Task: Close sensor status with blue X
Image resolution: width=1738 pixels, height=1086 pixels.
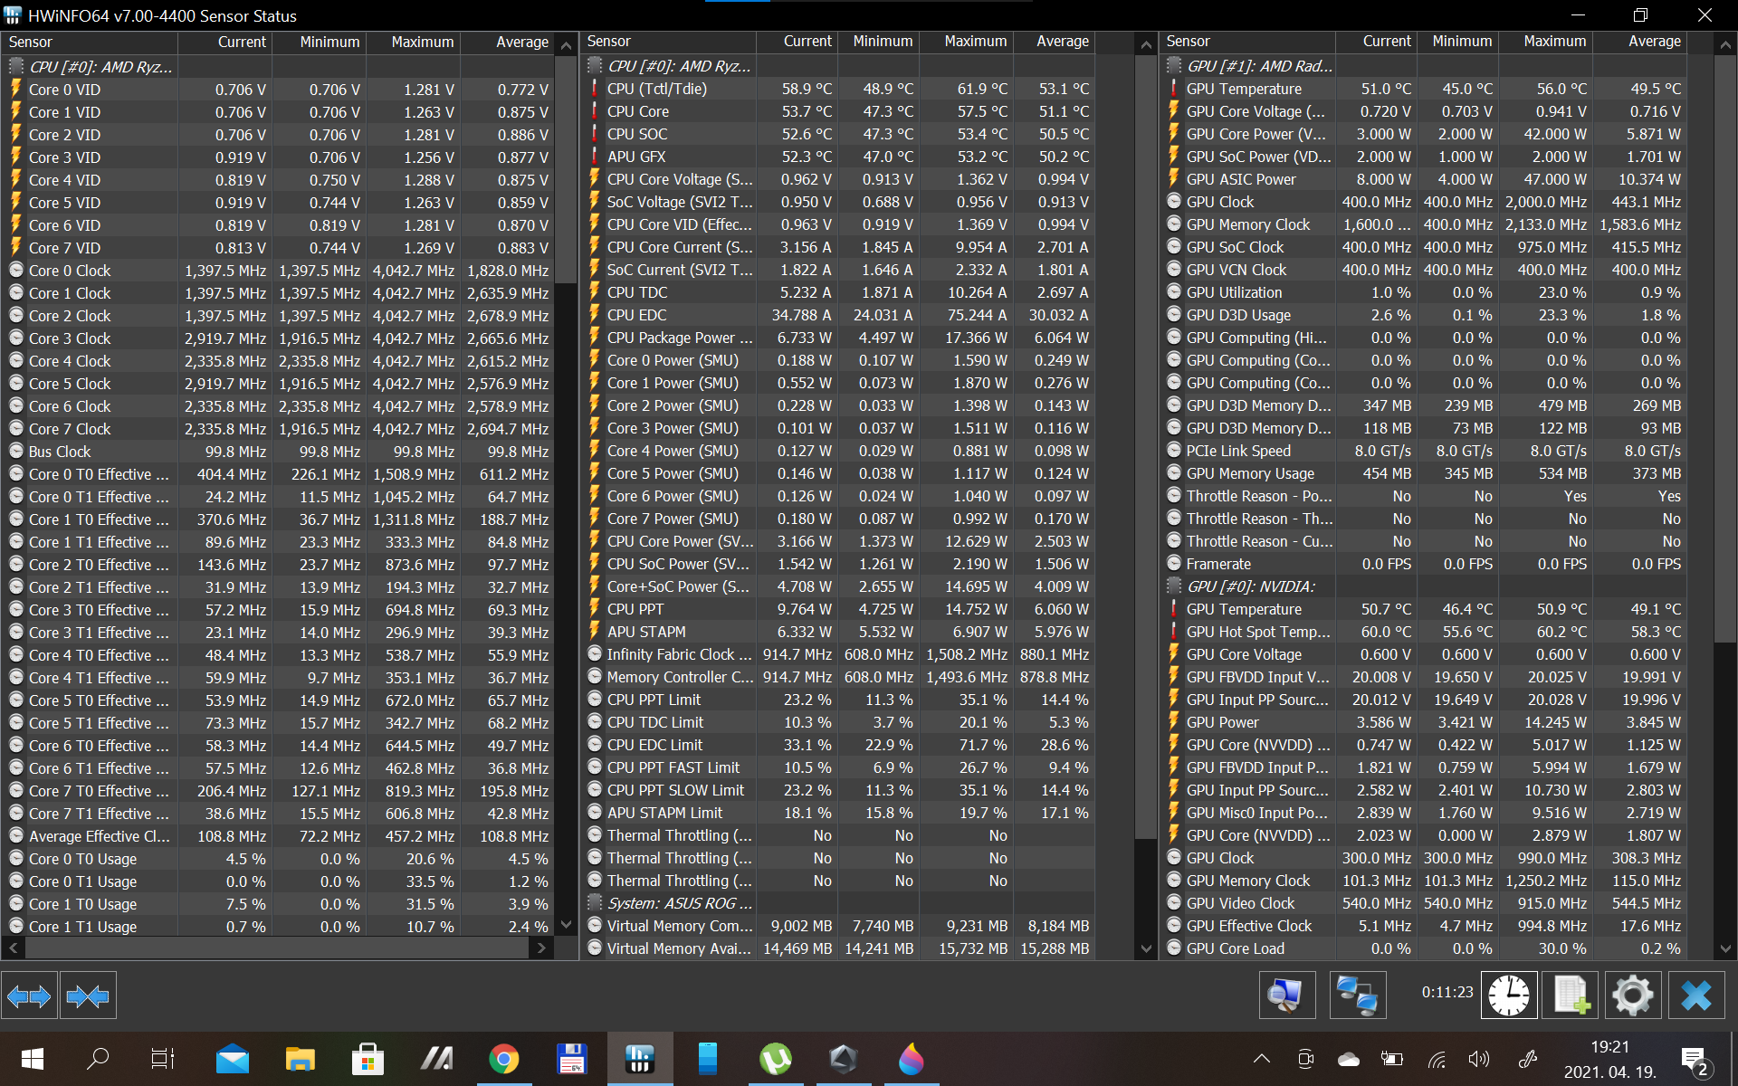Action: (1696, 995)
